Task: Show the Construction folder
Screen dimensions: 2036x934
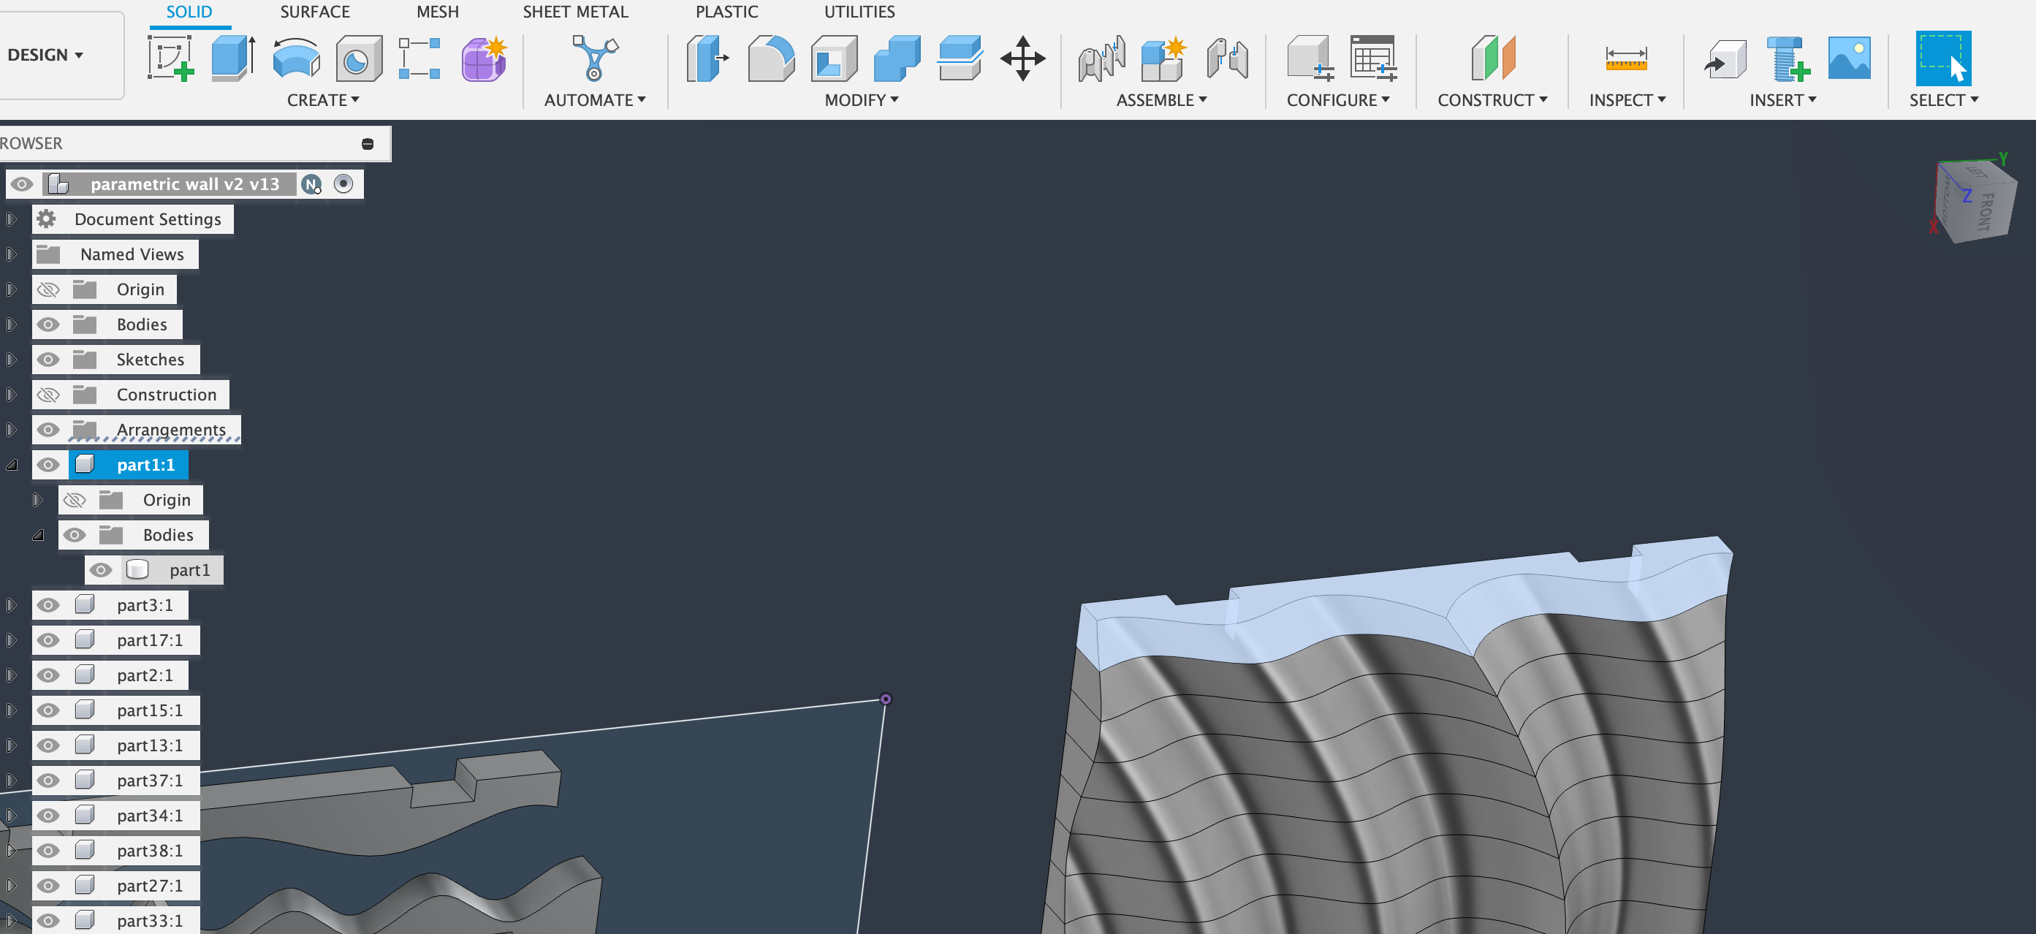Action: point(48,395)
